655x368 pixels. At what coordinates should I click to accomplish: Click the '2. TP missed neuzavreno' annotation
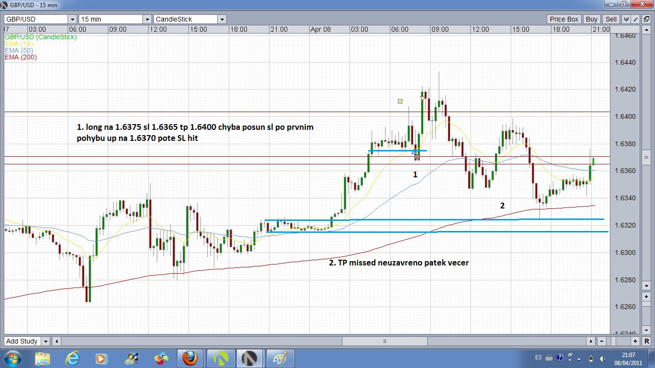click(x=398, y=263)
